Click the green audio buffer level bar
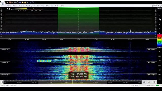 click(x=157, y=85)
